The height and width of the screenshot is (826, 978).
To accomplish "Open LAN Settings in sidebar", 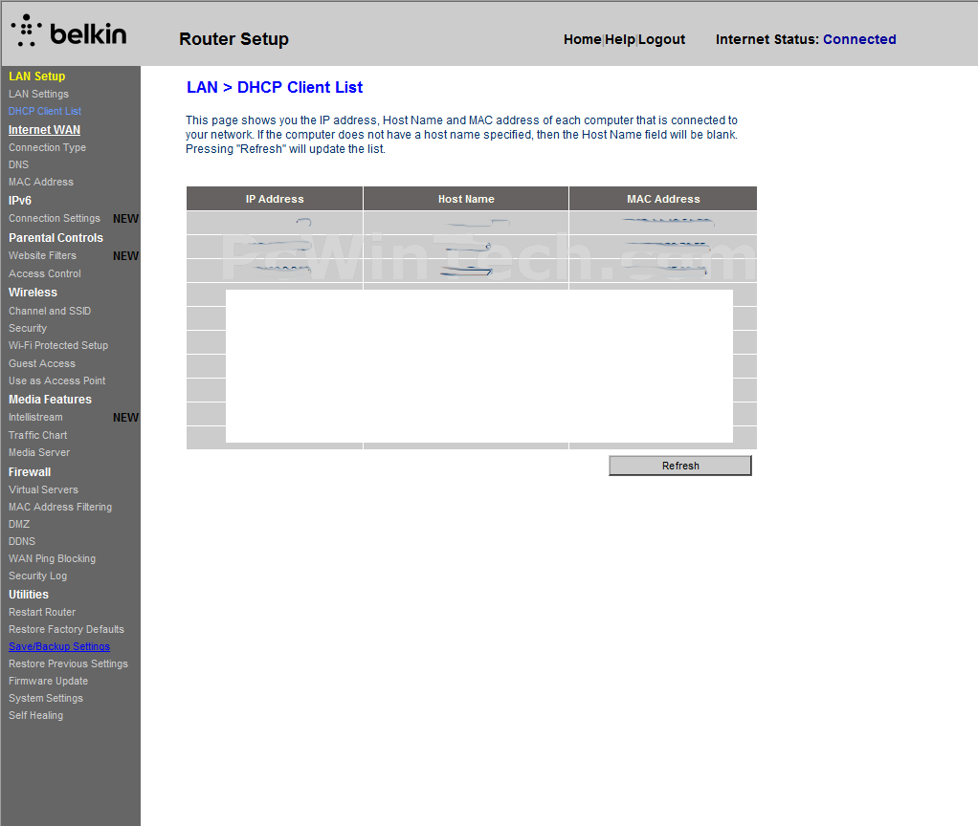I will tap(38, 94).
